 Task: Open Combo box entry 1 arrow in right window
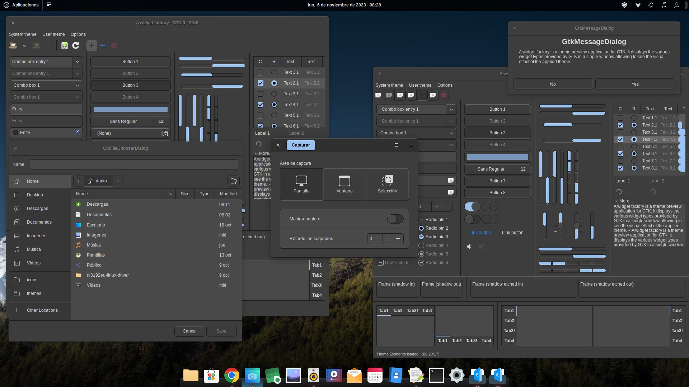[451, 109]
